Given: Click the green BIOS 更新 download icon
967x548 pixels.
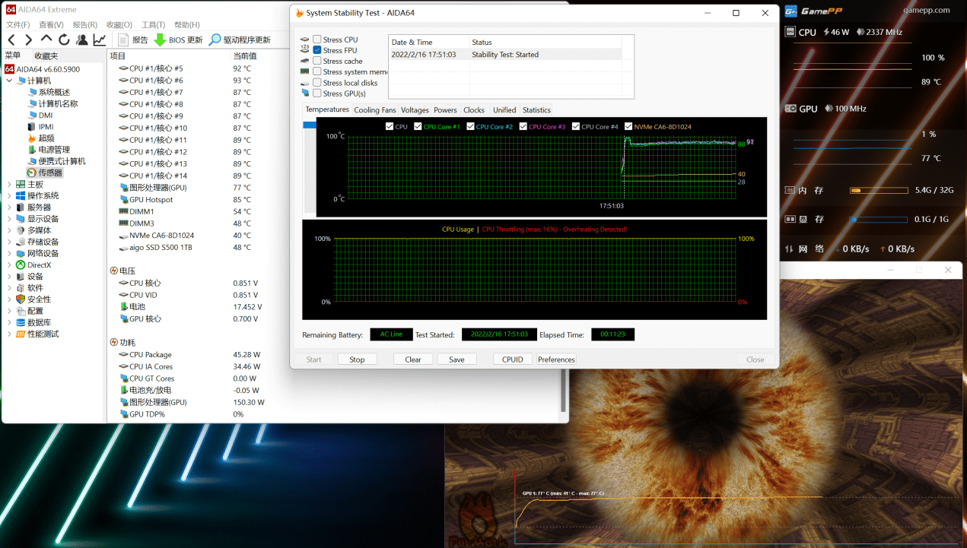Looking at the screenshot, I should [158, 40].
